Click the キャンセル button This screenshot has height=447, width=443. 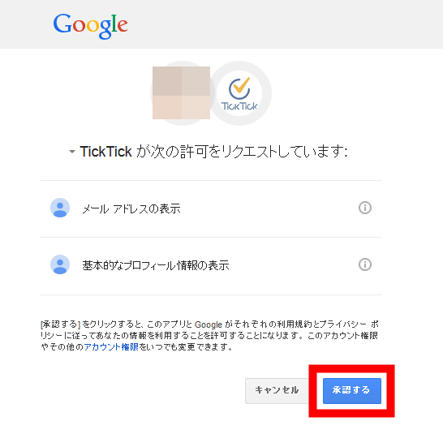[277, 391]
